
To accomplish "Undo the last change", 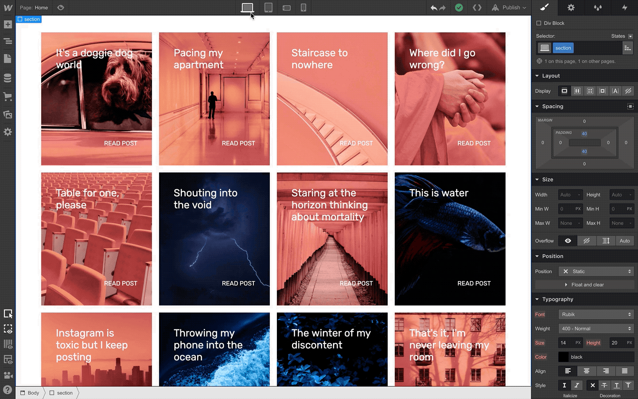I will pyautogui.click(x=434, y=8).
